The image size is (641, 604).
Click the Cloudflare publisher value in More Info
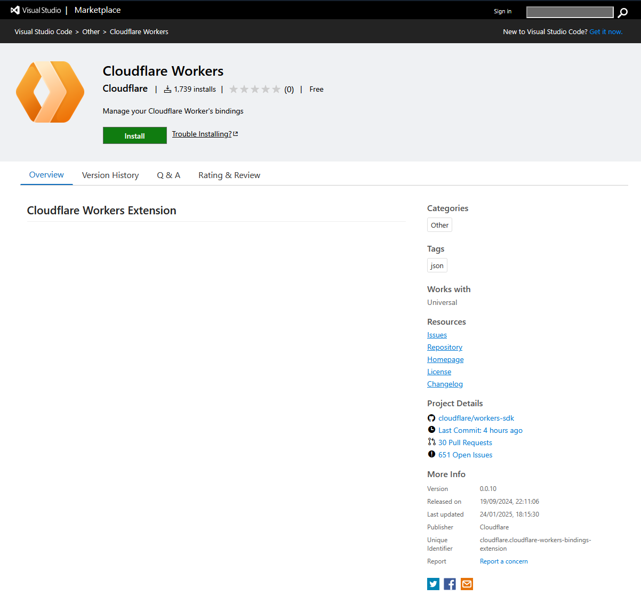click(494, 527)
